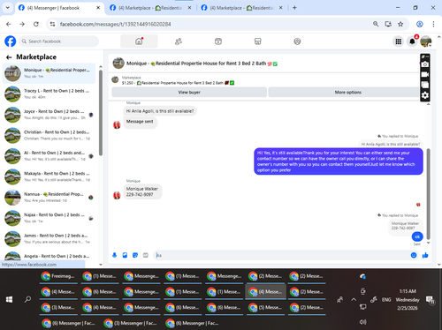Screen dimensions: 442x330
Task: Open the notifications bell icon
Action: (412, 41)
